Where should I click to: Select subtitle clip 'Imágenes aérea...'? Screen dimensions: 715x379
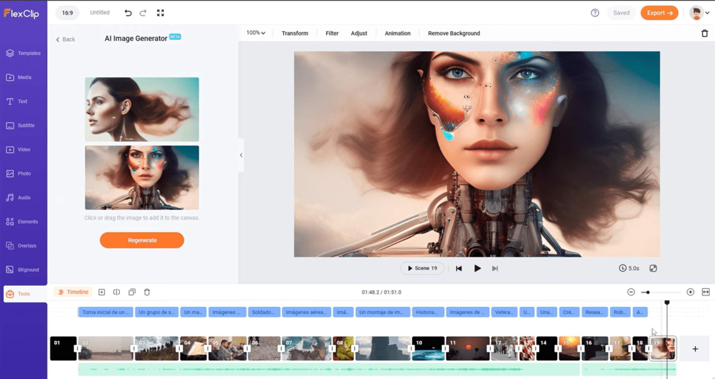pyautogui.click(x=306, y=312)
